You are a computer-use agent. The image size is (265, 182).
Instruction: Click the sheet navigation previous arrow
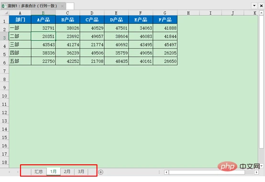tap(9, 172)
